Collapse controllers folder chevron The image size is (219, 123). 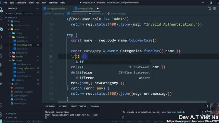click(x=10, y=37)
